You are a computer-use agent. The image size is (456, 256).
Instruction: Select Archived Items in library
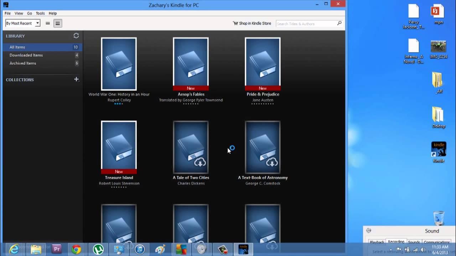43,63
